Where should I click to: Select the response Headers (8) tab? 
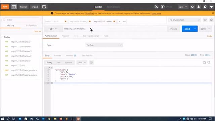71,55
